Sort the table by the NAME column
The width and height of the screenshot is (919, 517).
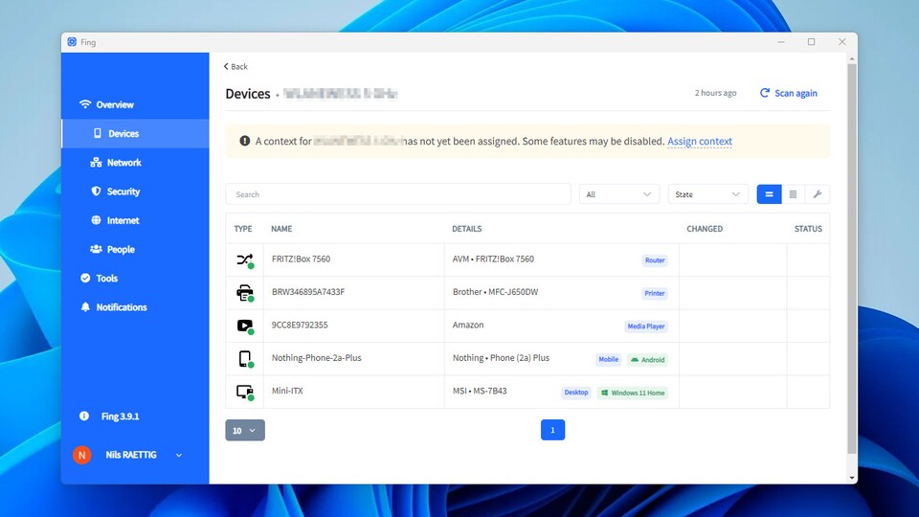click(281, 229)
